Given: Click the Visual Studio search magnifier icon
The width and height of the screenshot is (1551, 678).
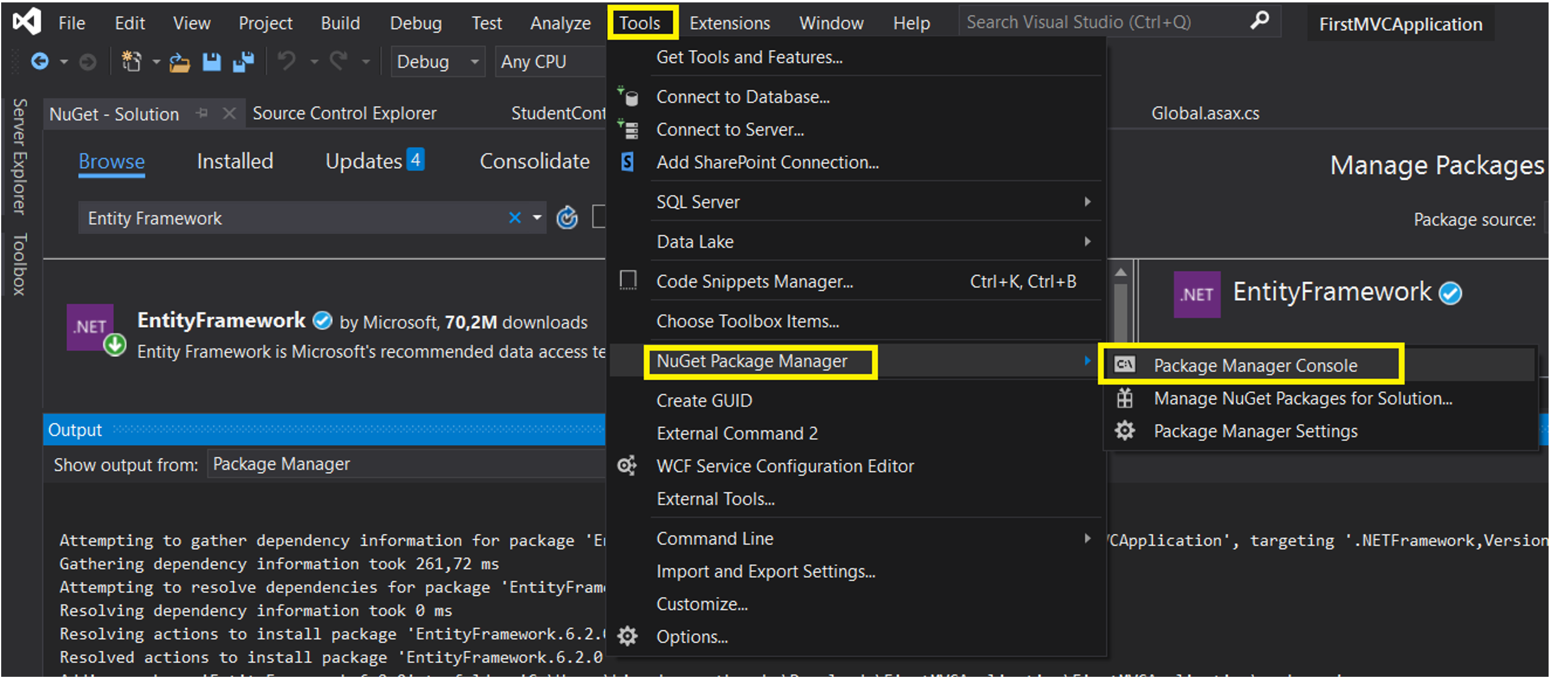Looking at the screenshot, I should (x=1259, y=22).
